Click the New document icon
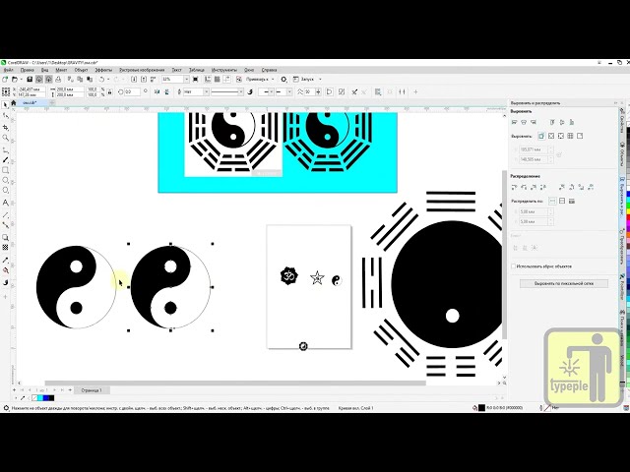Screen dimensions: 630x472 coord(5,79)
